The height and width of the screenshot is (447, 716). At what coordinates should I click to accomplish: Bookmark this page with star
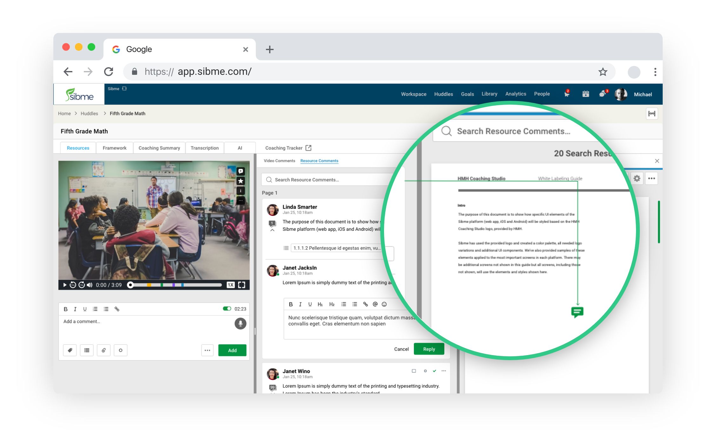click(603, 72)
